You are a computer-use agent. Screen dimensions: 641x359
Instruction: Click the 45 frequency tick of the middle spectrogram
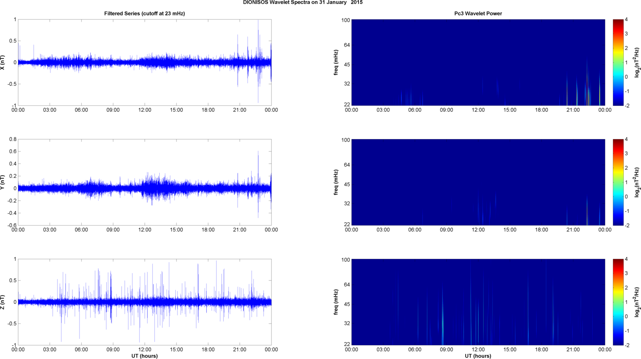click(347, 185)
